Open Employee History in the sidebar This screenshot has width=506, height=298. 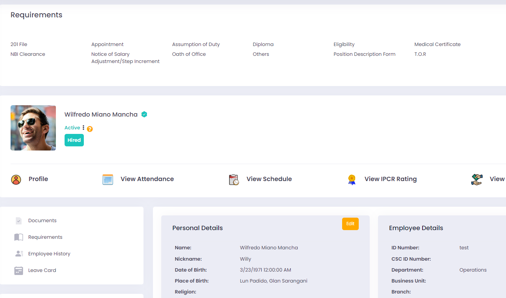pyautogui.click(x=49, y=254)
